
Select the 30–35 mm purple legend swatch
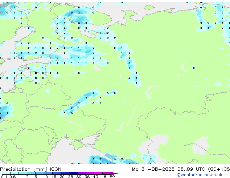coord(82,173)
